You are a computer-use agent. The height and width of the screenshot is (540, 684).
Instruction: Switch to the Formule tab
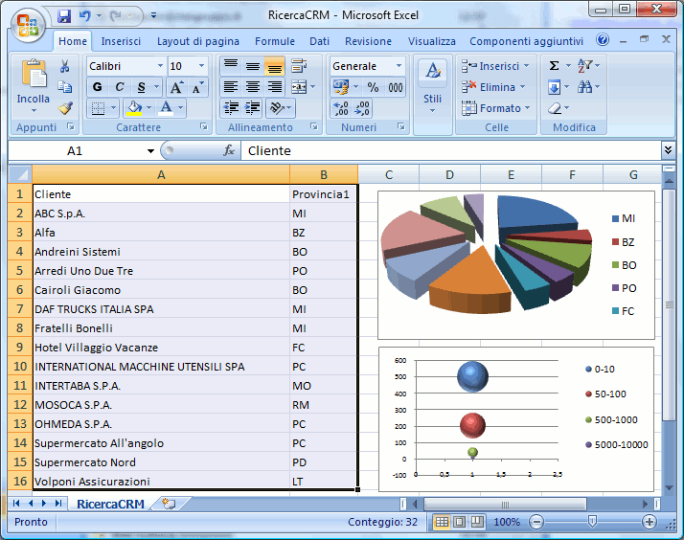click(275, 41)
